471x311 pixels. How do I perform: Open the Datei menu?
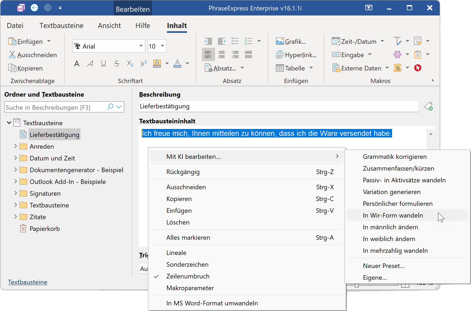pyautogui.click(x=15, y=26)
